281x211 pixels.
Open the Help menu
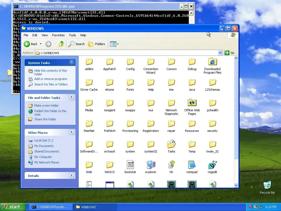[83, 35]
